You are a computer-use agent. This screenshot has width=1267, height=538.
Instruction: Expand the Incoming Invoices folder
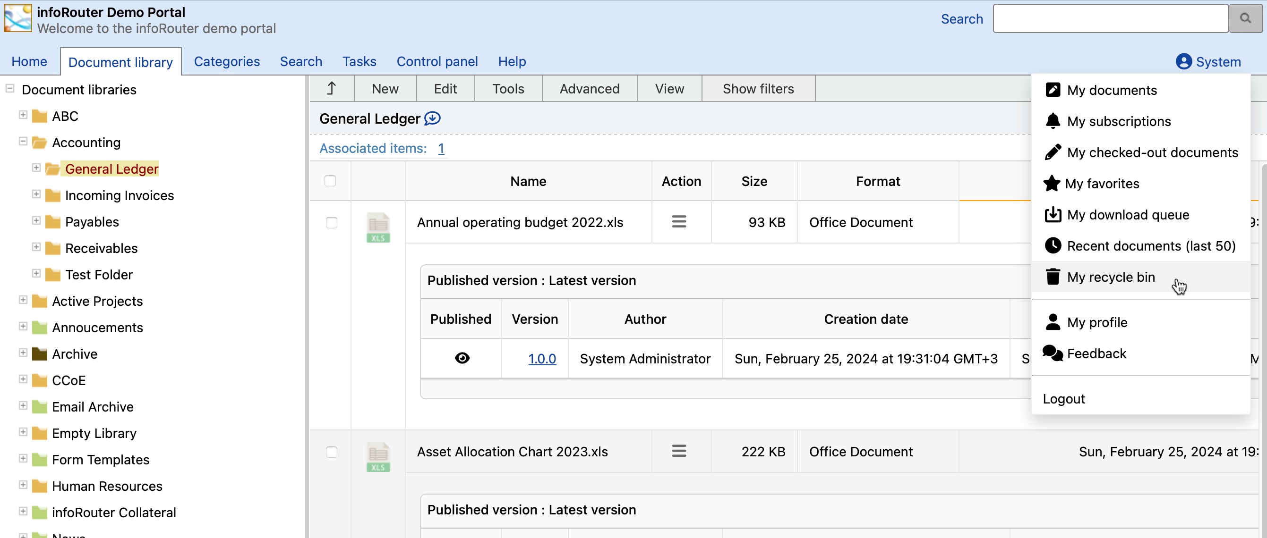[x=36, y=194]
